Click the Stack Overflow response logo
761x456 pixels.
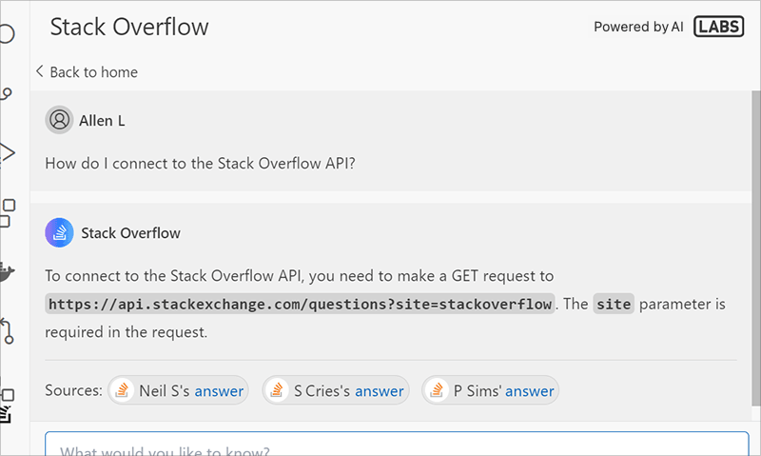pyautogui.click(x=59, y=232)
